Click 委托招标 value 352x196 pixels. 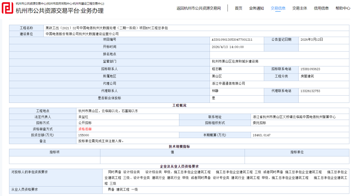click(x=259, y=123)
